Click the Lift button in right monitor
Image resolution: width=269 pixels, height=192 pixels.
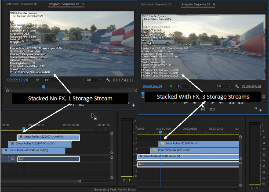click(232, 103)
